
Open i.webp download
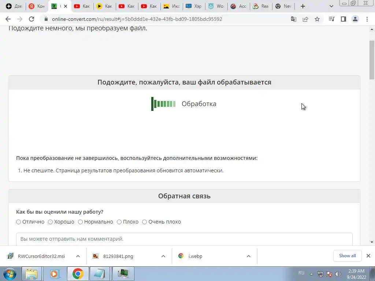[x=190, y=256]
